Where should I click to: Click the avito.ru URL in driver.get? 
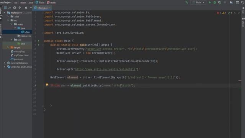coord(105,69)
